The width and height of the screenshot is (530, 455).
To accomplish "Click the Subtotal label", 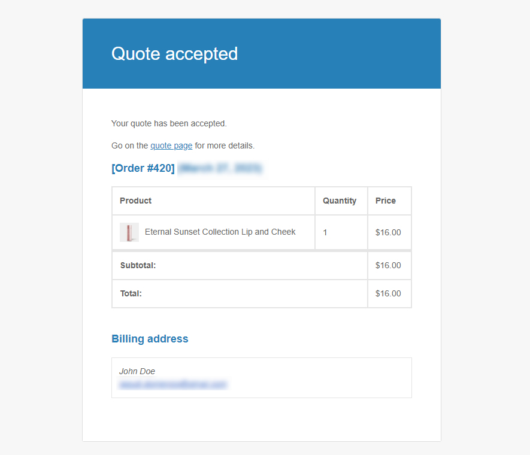I will tap(138, 265).
